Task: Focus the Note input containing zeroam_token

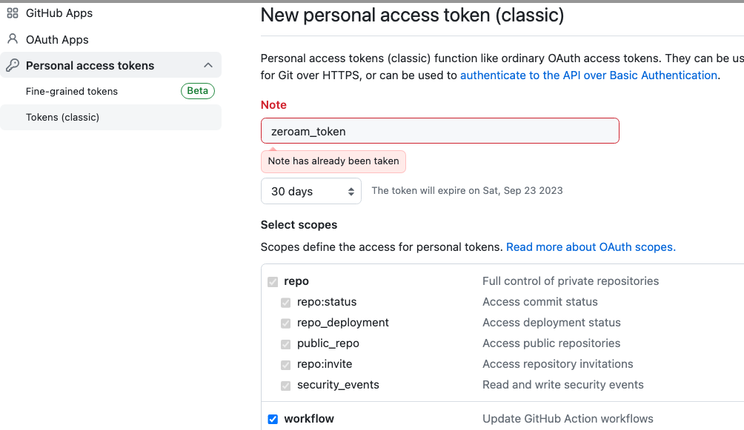Action: point(440,131)
